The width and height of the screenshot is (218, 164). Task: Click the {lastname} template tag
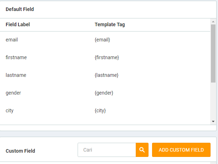pos(106,75)
